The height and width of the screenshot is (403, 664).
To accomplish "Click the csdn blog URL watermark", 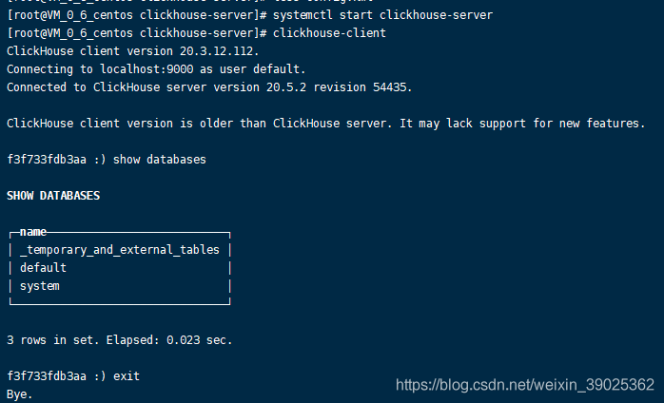I will tap(524, 385).
